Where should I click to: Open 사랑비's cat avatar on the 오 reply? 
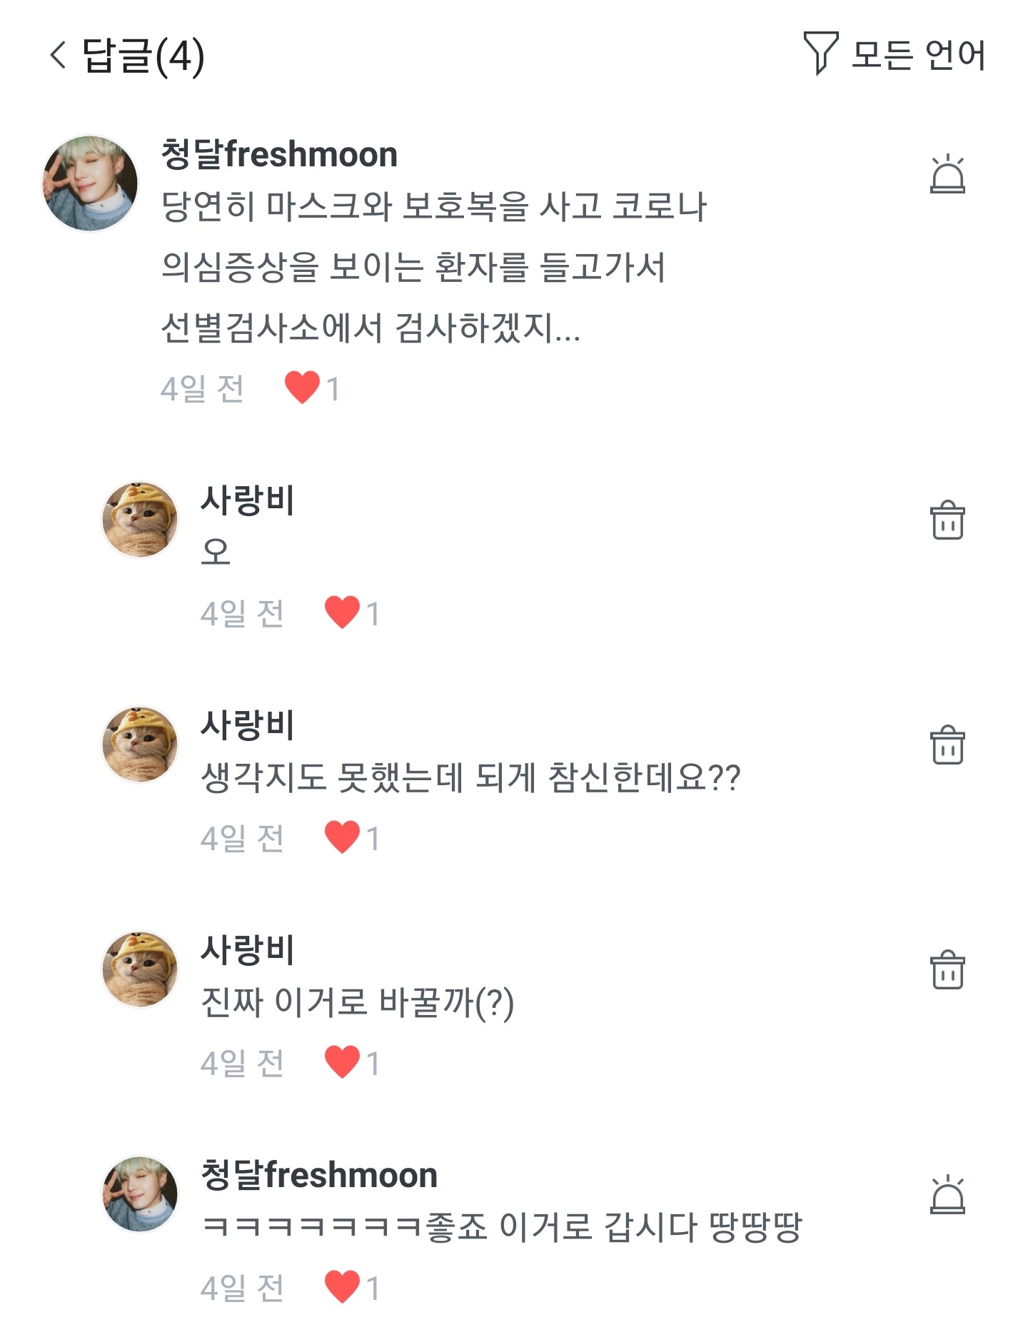click(x=140, y=520)
